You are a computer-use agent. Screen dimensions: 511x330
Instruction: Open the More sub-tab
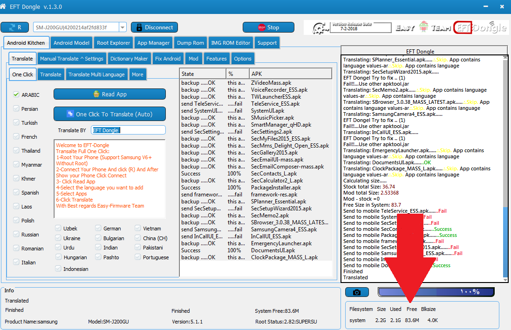coord(137,74)
